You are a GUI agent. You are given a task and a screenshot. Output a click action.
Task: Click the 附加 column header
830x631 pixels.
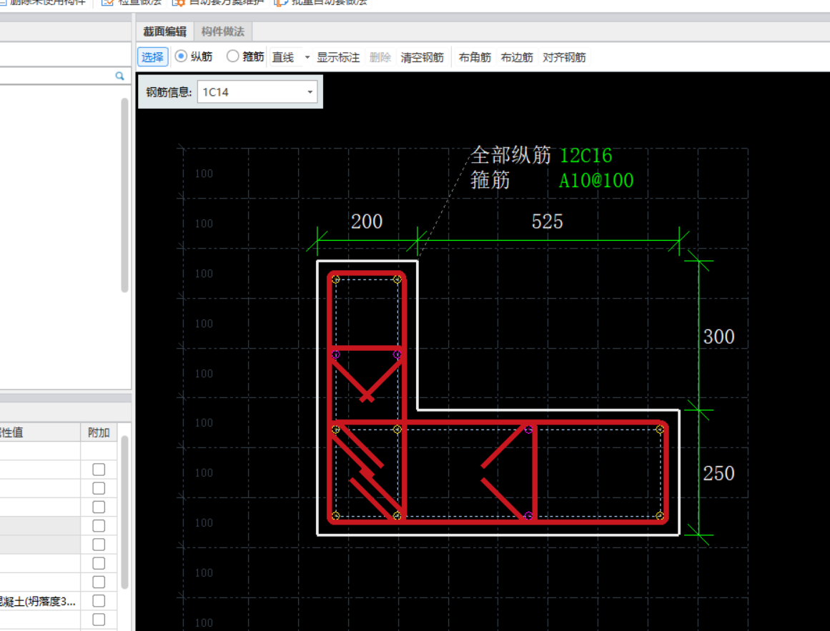coord(99,432)
